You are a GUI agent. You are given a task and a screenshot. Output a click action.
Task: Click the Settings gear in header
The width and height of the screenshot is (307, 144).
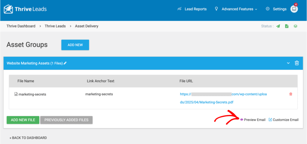(267, 9)
